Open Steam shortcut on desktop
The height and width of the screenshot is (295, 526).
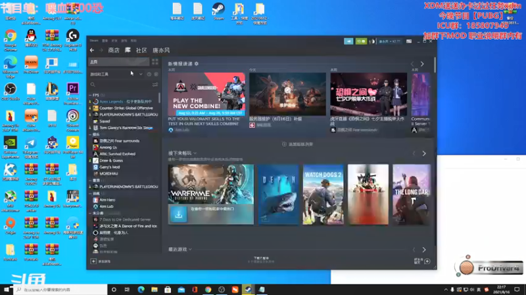pos(218,11)
